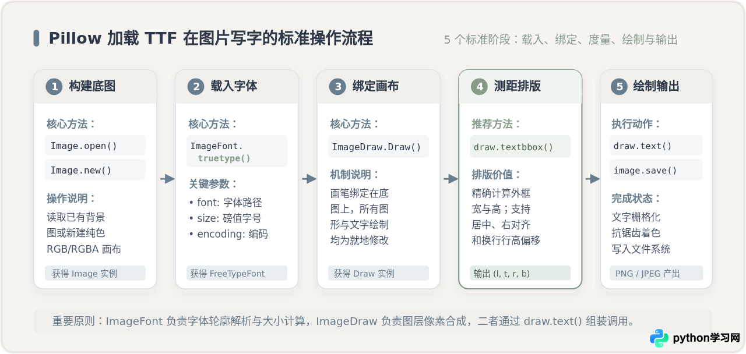Screen dimensions: 746x354
Task: Click the line "画笔绑定在底"
Action: point(360,193)
